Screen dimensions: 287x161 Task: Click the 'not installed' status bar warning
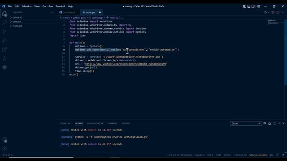(x=258, y=155)
